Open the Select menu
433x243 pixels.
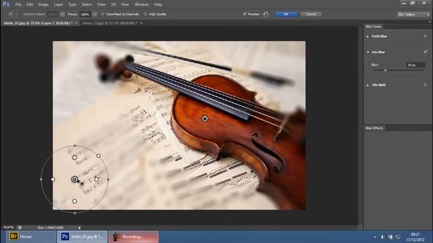[87, 5]
